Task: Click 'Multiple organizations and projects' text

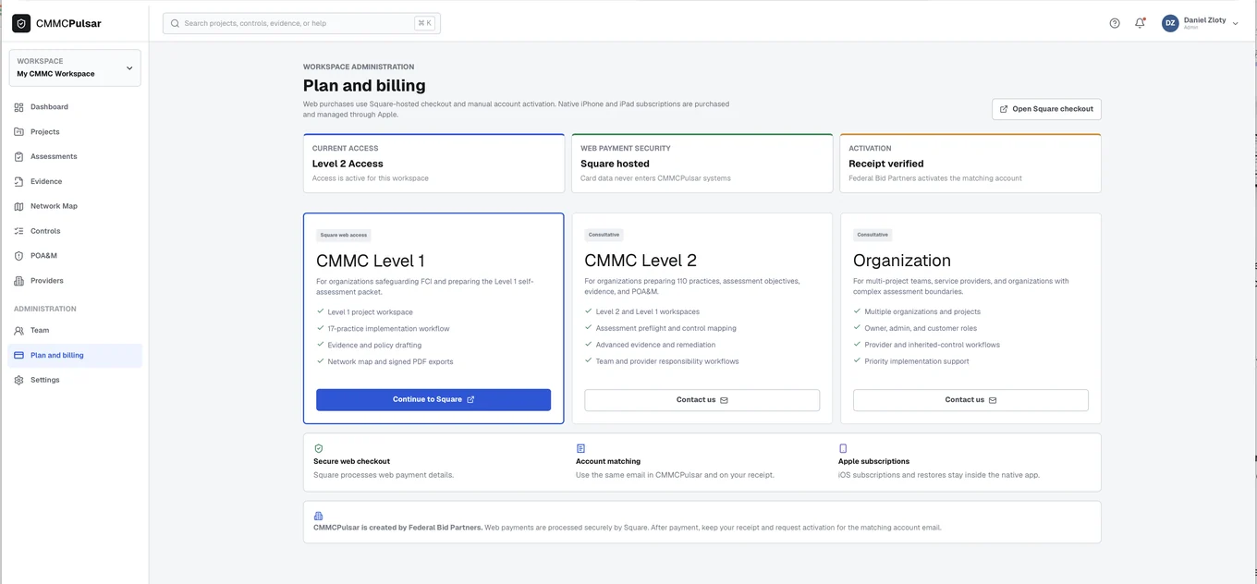Action: pos(922,312)
